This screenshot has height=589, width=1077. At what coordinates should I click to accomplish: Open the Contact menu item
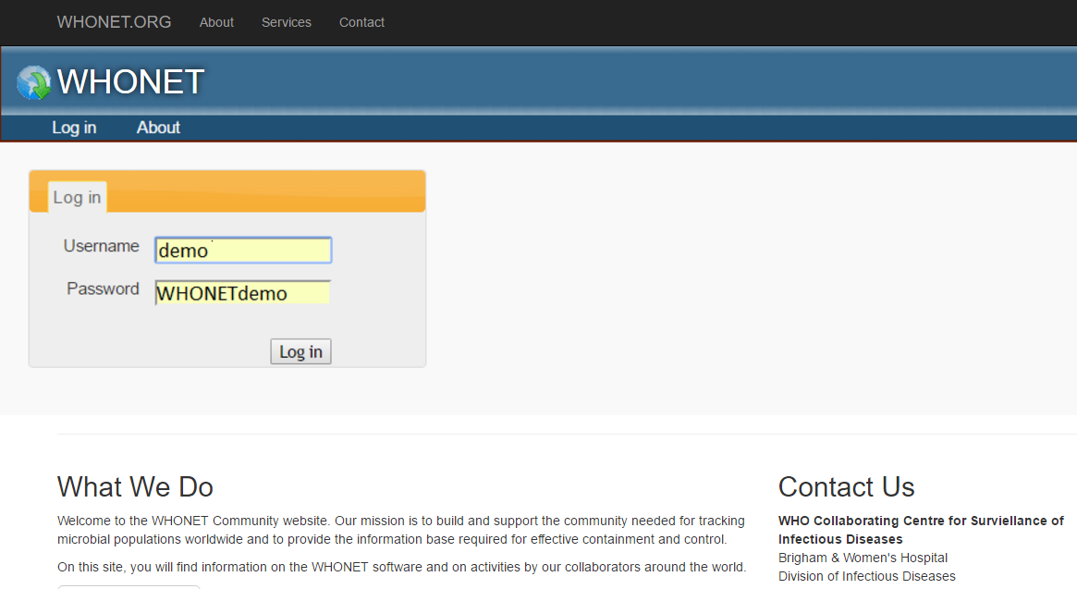click(x=362, y=22)
